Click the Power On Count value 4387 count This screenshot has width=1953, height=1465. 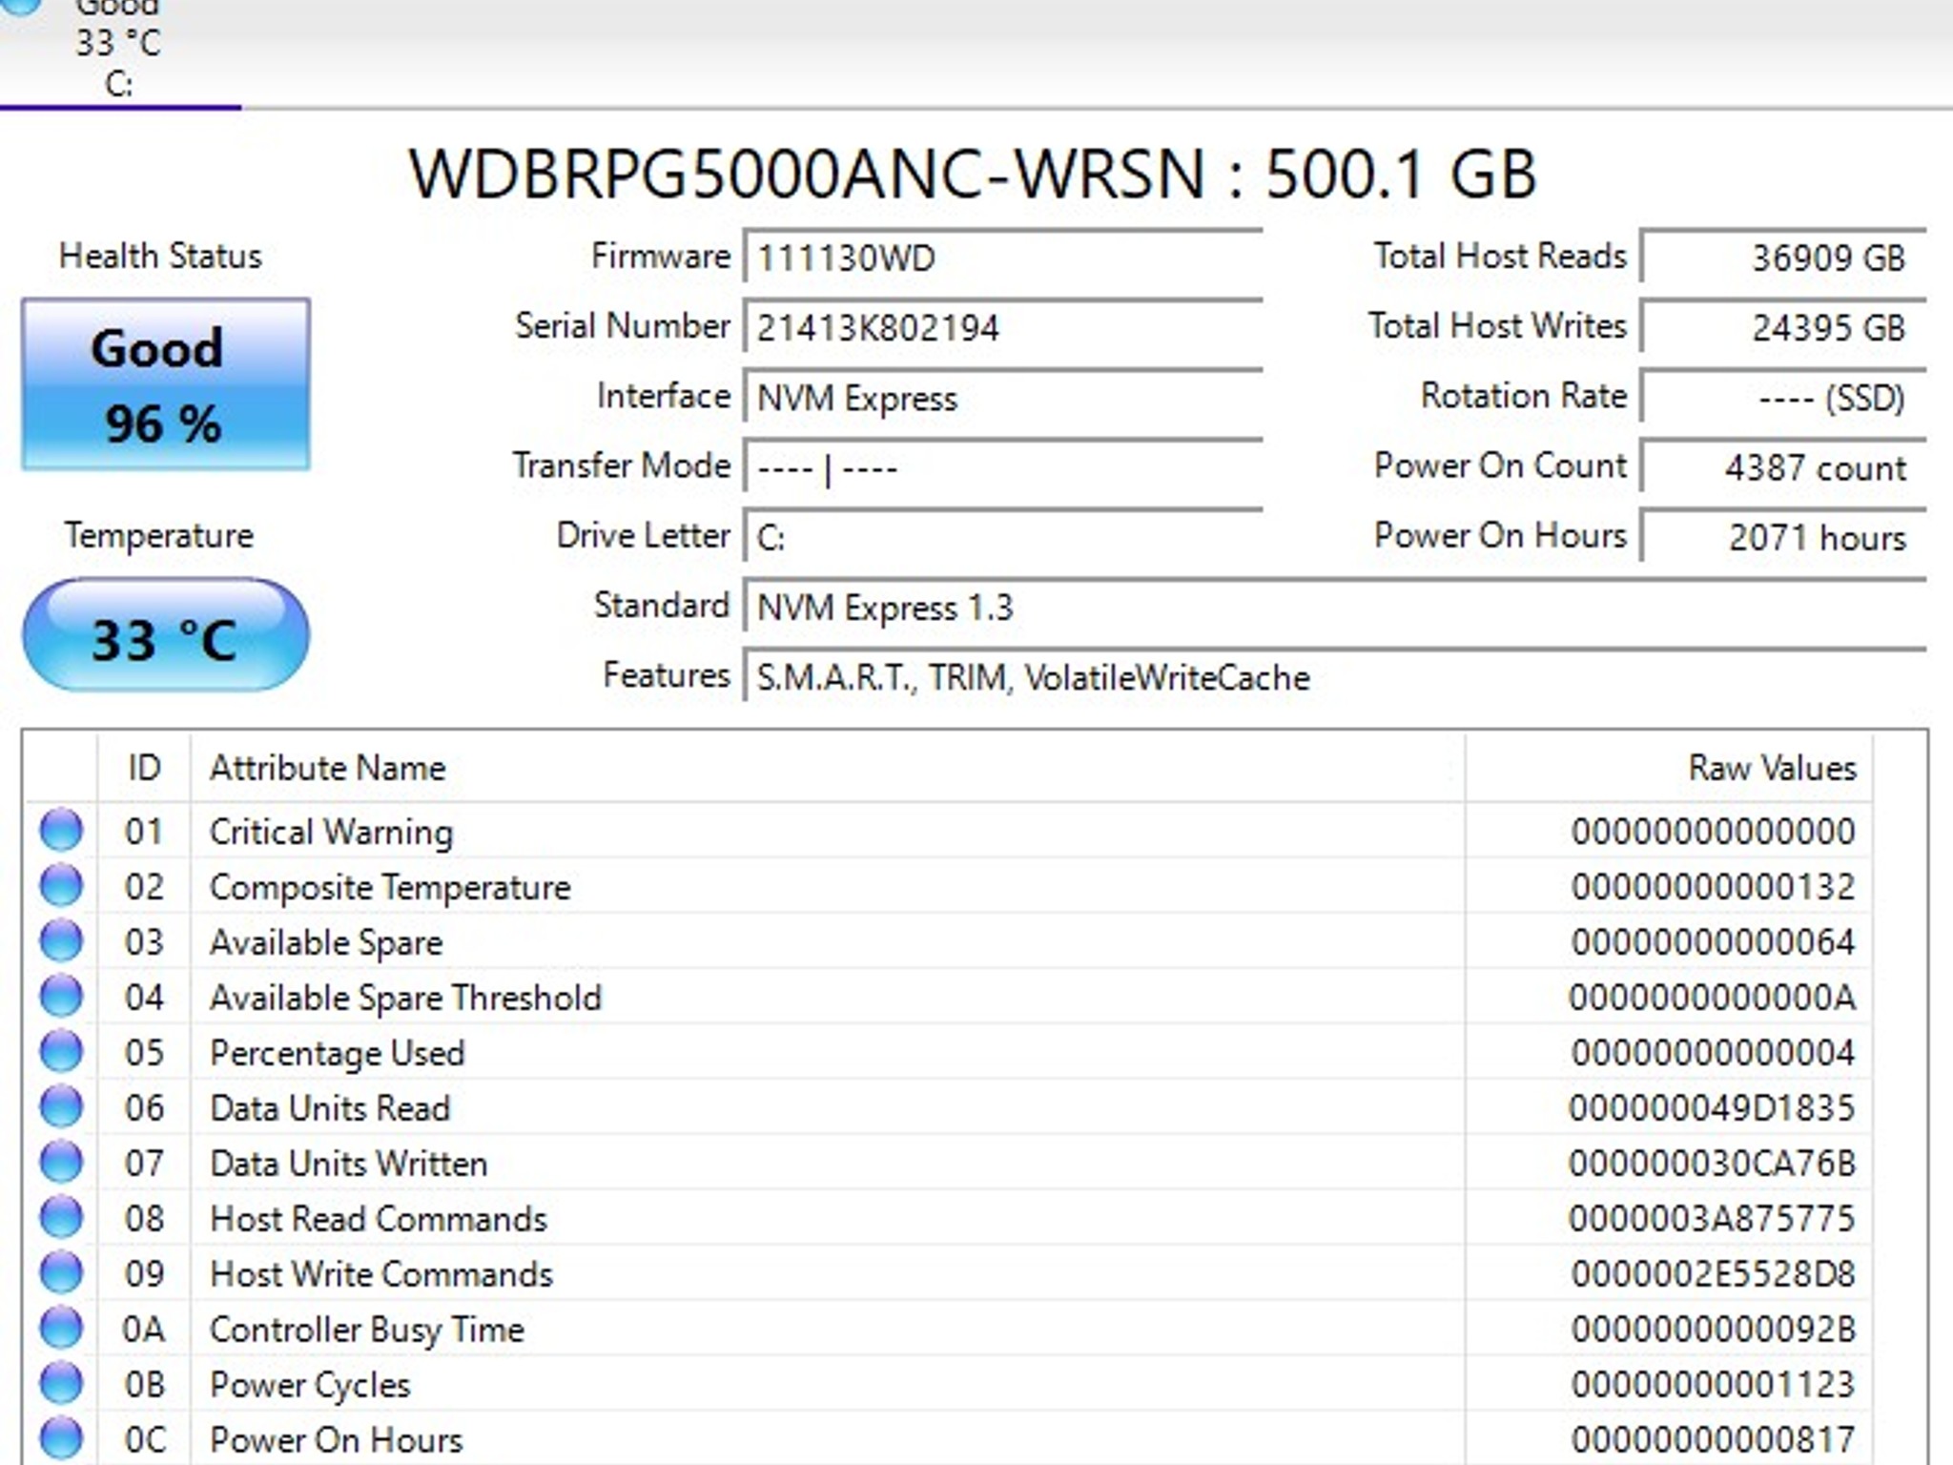click(x=1783, y=467)
